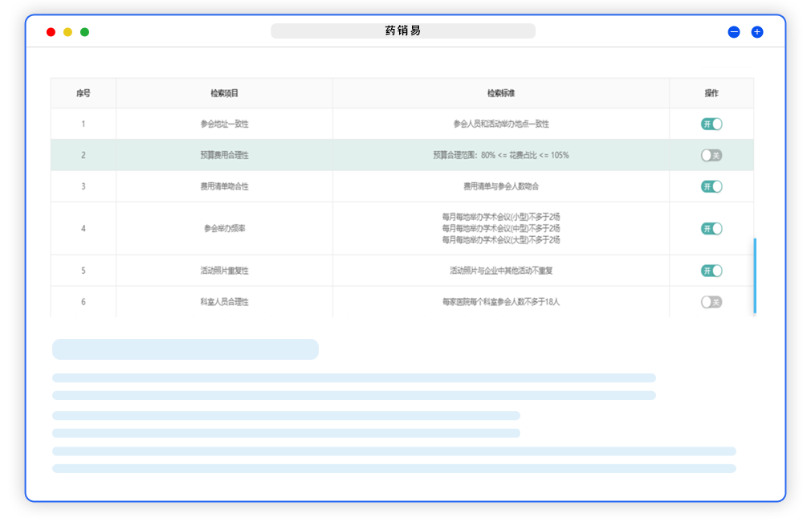Click the 参会举办频率 item cell
This screenshot has width=803, height=522.
224,228
